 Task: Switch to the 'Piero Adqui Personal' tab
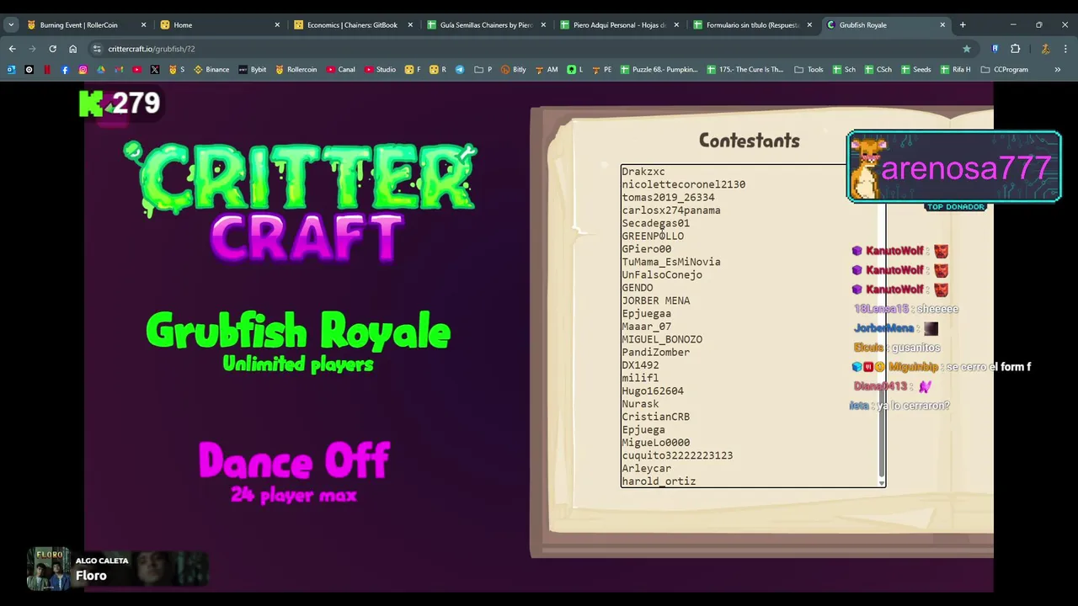619,24
